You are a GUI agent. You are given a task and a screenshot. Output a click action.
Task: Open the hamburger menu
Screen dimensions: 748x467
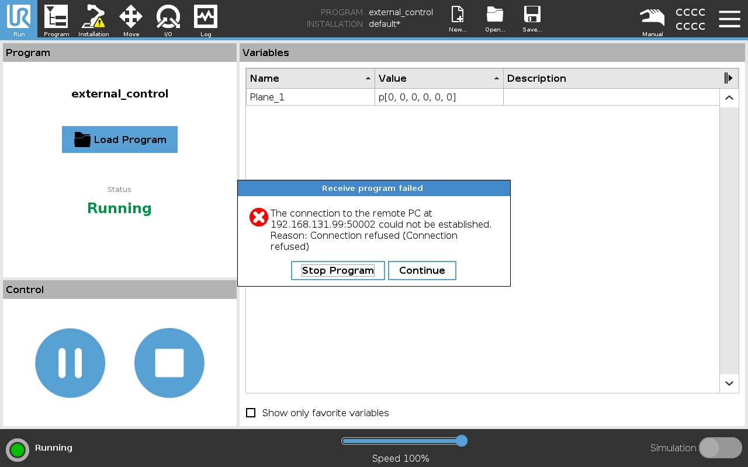pyautogui.click(x=729, y=19)
